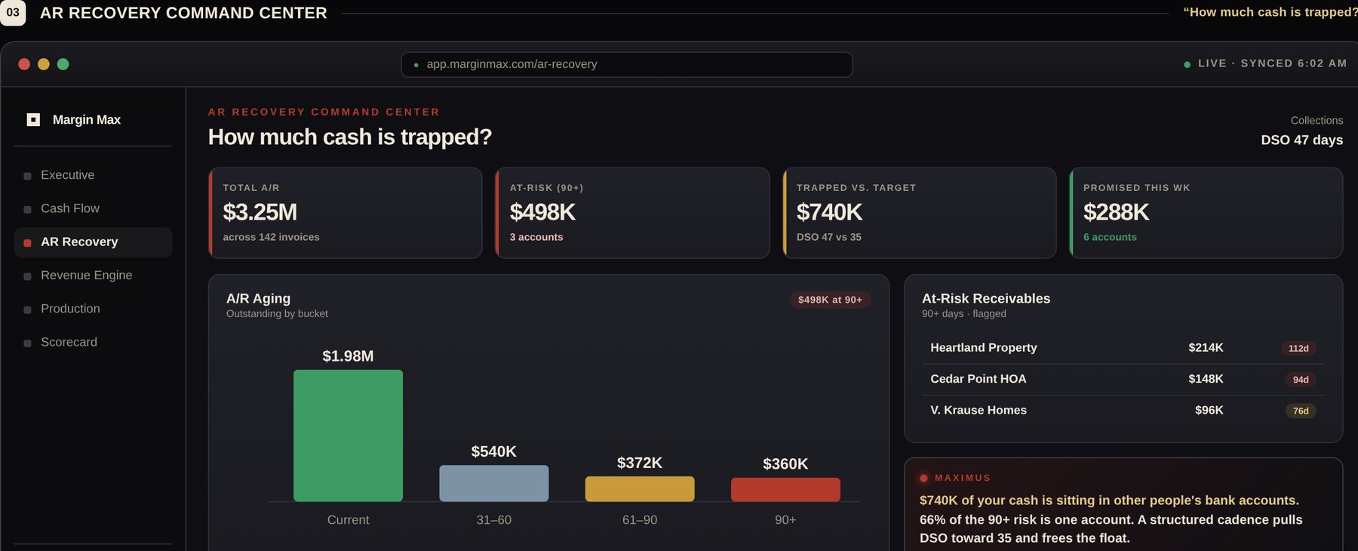Click the Production sidebar bullet icon
The width and height of the screenshot is (1358, 551).
pyautogui.click(x=27, y=309)
